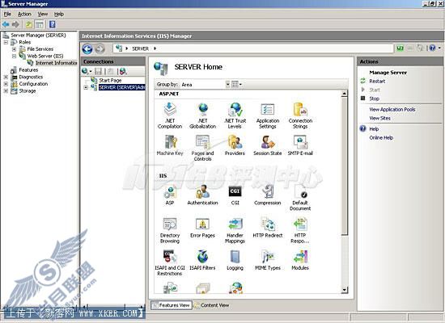Click the View Sites link
Image resolution: width=445 pixels, height=323 pixels.
[x=379, y=118]
